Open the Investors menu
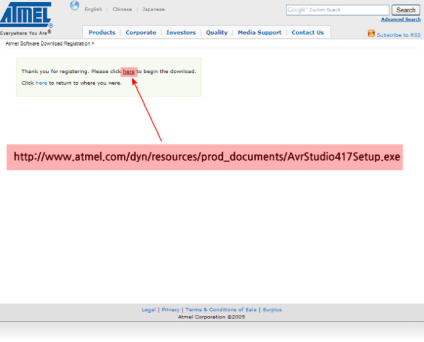Image resolution: width=424 pixels, height=342 pixels. pyautogui.click(x=181, y=32)
